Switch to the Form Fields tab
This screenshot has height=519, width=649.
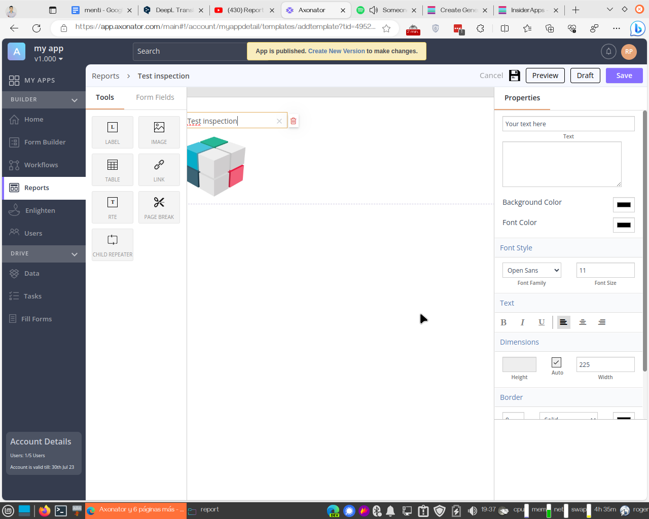(x=155, y=97)
